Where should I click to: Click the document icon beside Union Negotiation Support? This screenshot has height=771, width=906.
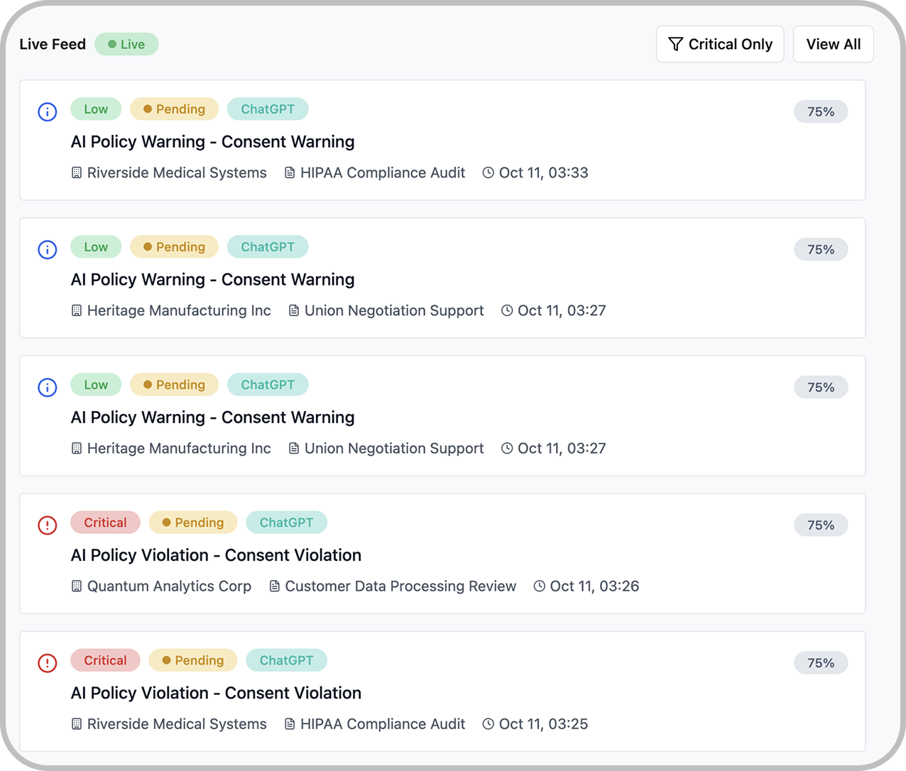click(x=293, y=310)
